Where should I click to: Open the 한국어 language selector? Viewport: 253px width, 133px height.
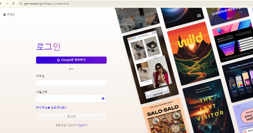9,14
